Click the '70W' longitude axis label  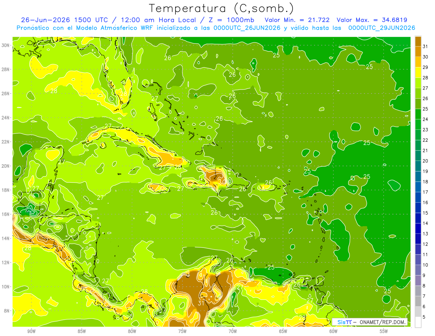pos(233,331)
